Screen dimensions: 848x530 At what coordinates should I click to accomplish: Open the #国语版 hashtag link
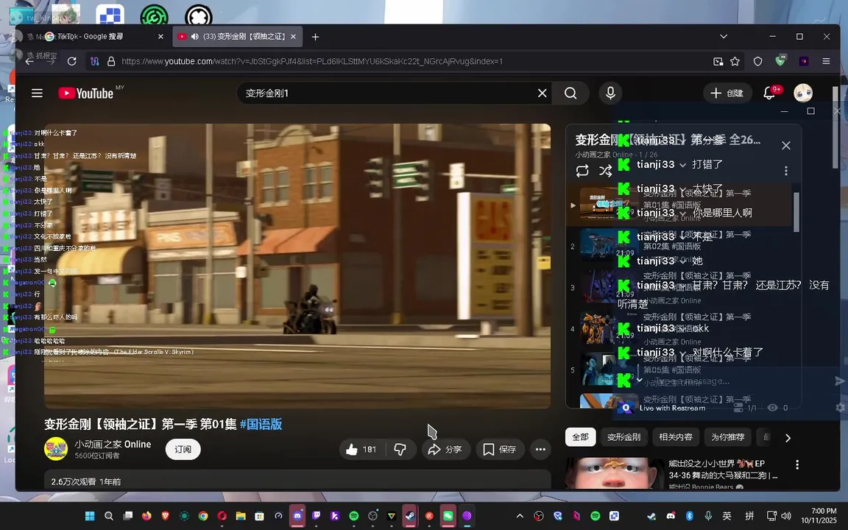[261, 424]
